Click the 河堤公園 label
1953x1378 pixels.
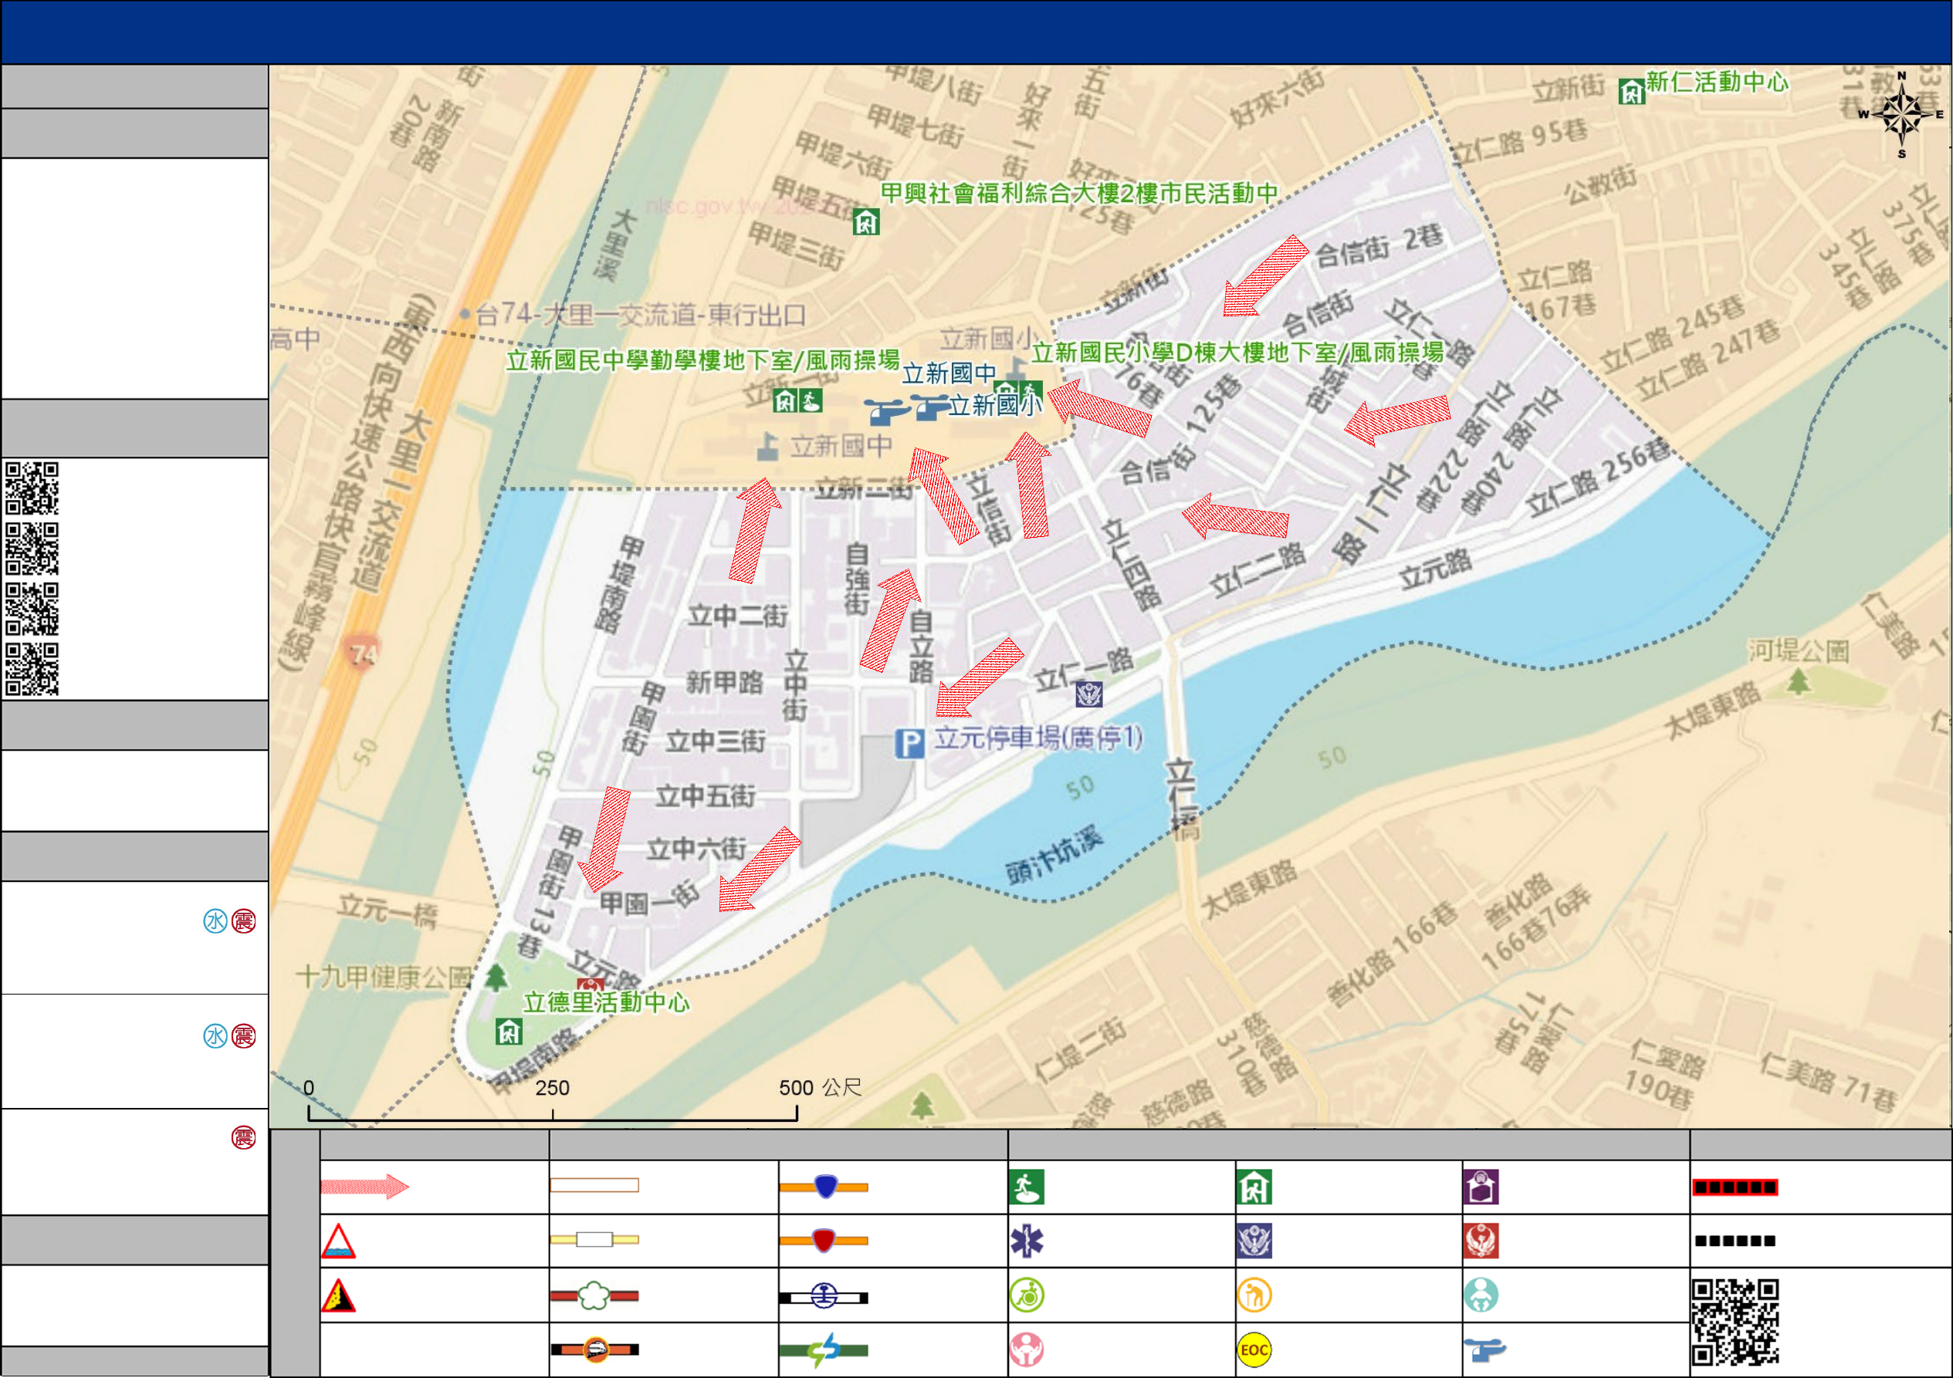pyautogui.click(x=1798, y=651)
